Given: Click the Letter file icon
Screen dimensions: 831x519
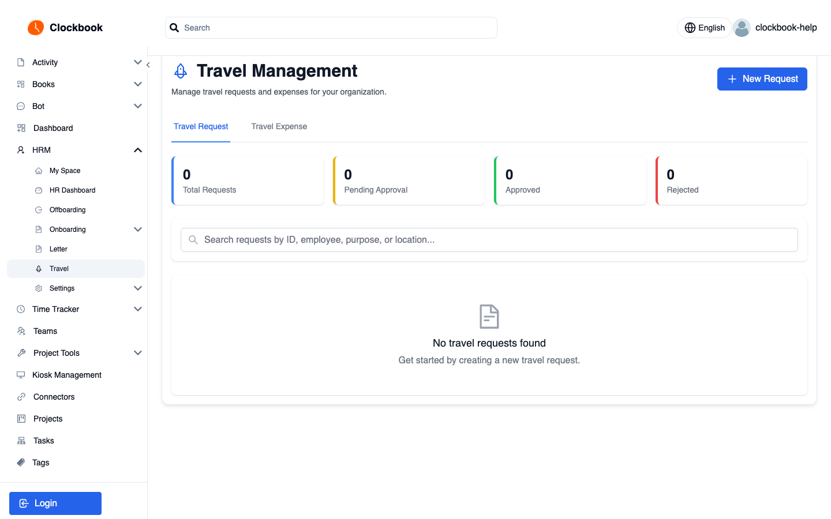Looking at the screenshot, I should [39, 249].
